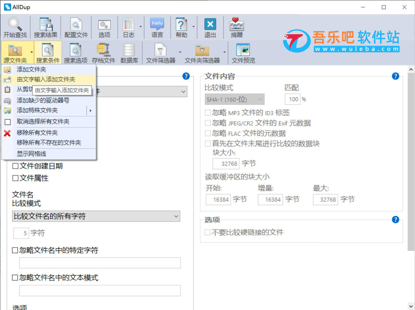This screenshot has width=415, height=310.
Task: Toggle the 文件属性 checkbox
Action: [16, 178]
